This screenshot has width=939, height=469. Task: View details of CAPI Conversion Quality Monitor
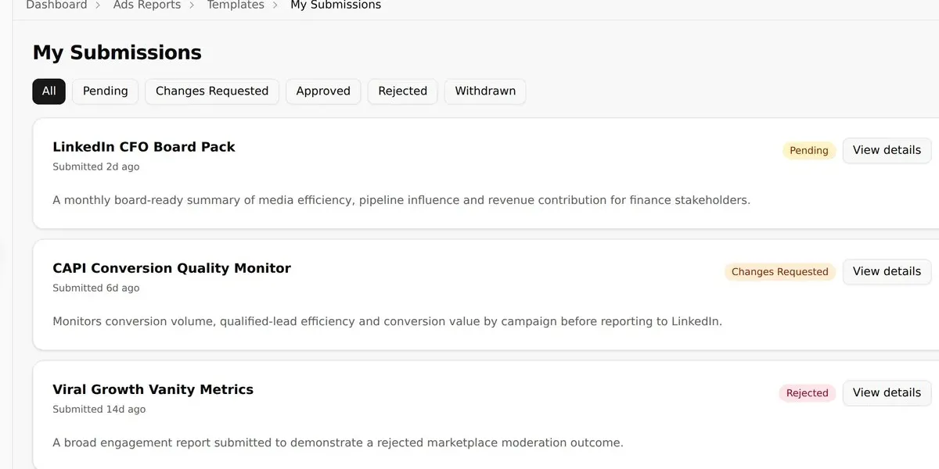click(x=887, y=271)
